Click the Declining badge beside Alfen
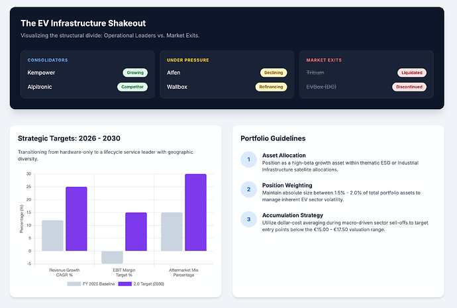This screenshot has width=457, height=308. click(x=274, y=73)
